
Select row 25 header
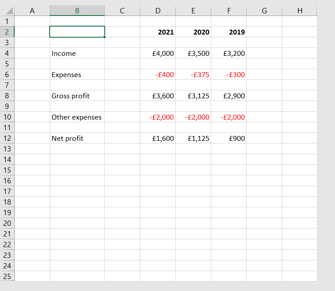[7, 276]
